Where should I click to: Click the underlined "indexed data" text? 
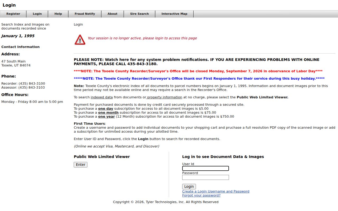[102, 97]
